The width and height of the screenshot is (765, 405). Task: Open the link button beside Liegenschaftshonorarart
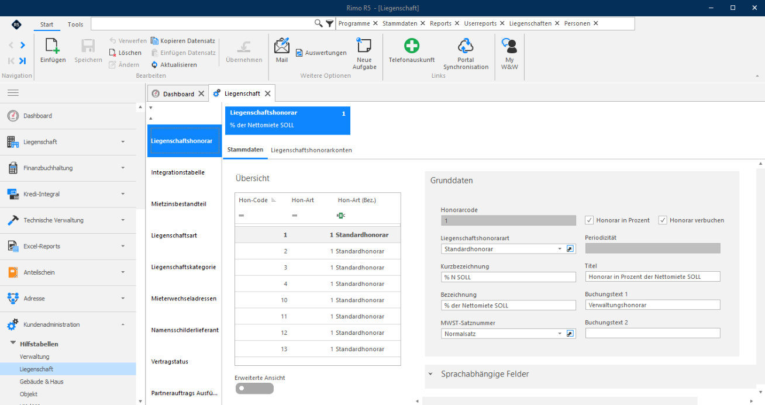pos(571,249)
